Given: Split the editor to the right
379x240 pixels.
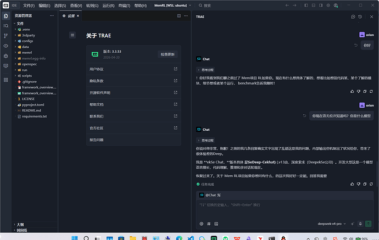Looking at the screenshot, I should (x=179, y=16).
